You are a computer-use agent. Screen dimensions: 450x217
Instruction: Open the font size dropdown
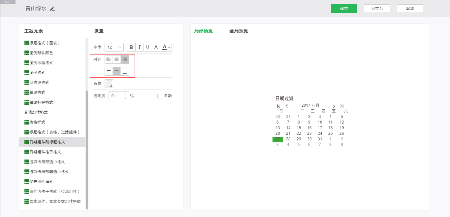pyautogui.click(x=119, y=47)
